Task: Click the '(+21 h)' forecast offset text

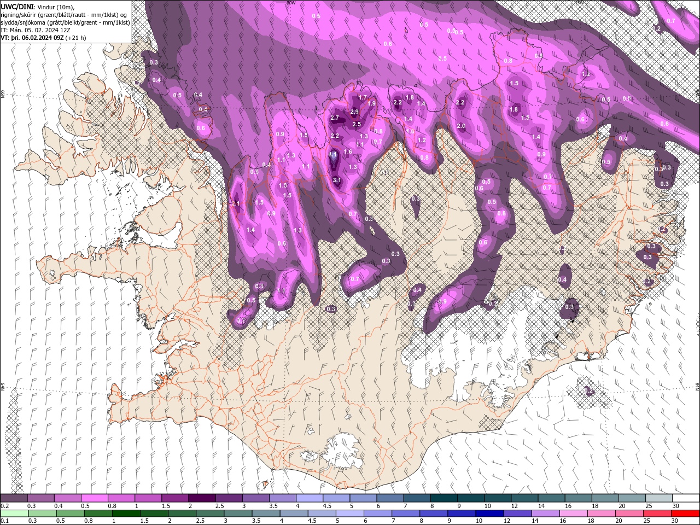Action: (75, 38)
